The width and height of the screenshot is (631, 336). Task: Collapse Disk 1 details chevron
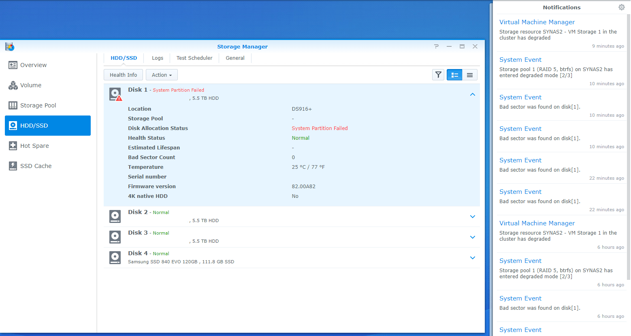tap(472, 94)
